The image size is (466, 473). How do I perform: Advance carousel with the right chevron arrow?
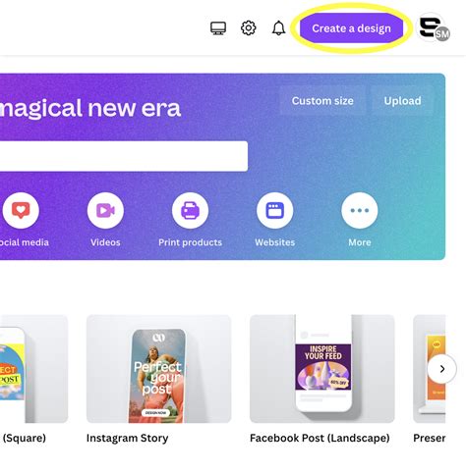(x=441, y=369)
